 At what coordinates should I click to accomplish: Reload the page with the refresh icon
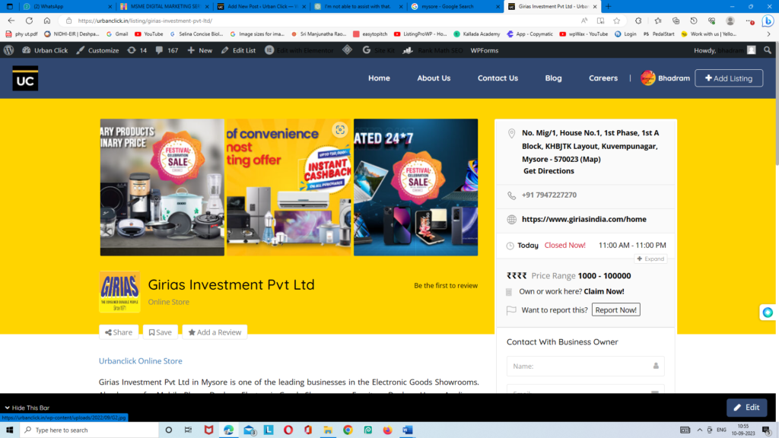pos(30,21)
